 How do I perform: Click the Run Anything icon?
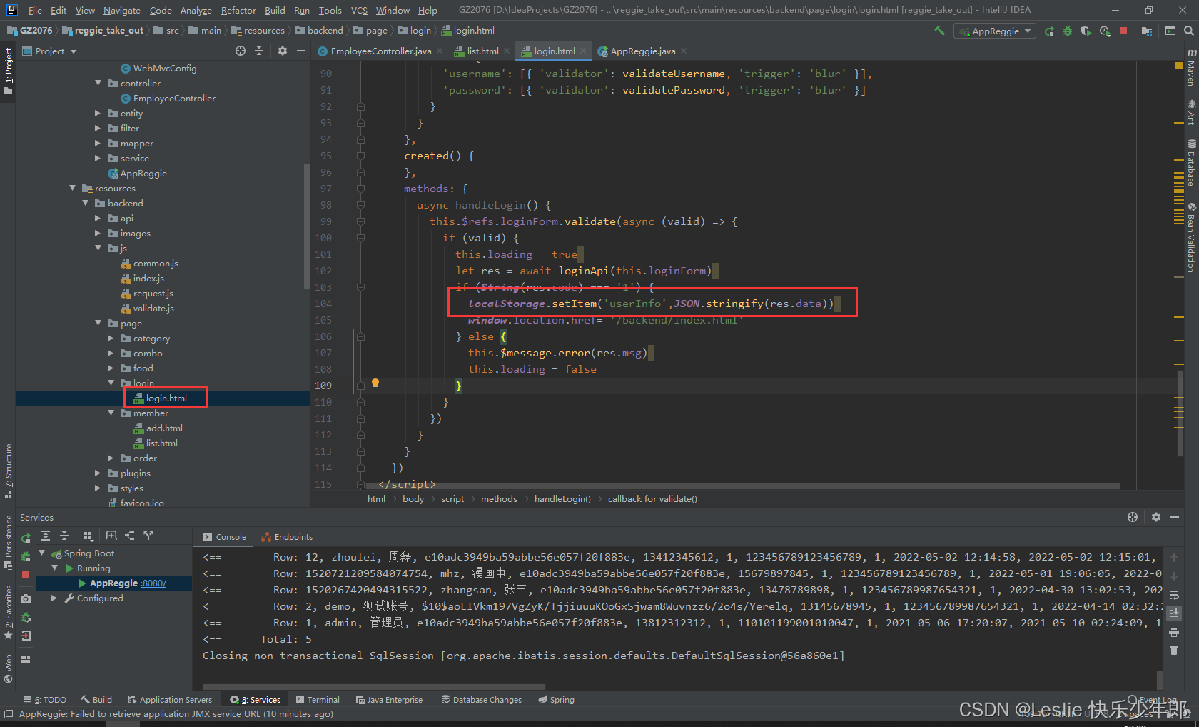coord(1170,31)
